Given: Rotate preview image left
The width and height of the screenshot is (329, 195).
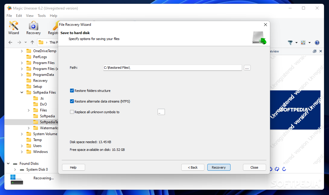Looking at the screenshot, I should tap(271, 169).
